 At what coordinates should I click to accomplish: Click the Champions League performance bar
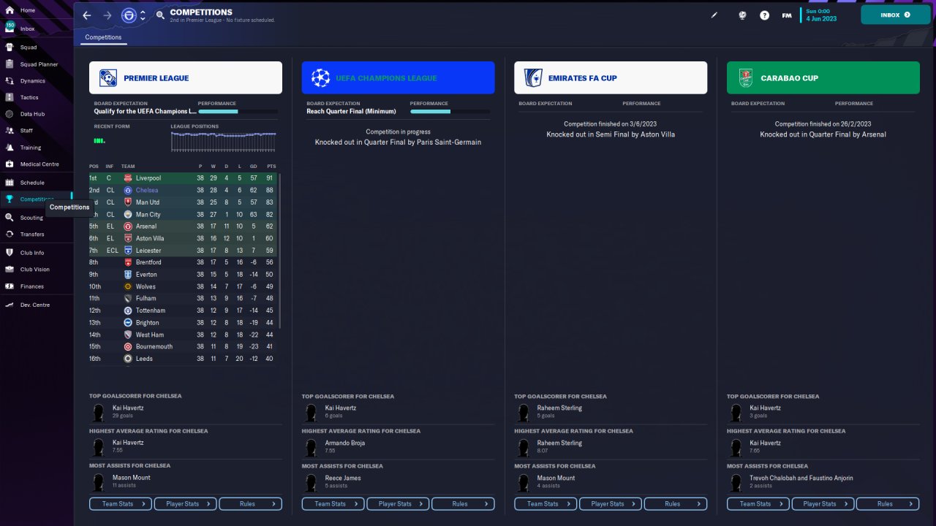[x=450, y=112]
